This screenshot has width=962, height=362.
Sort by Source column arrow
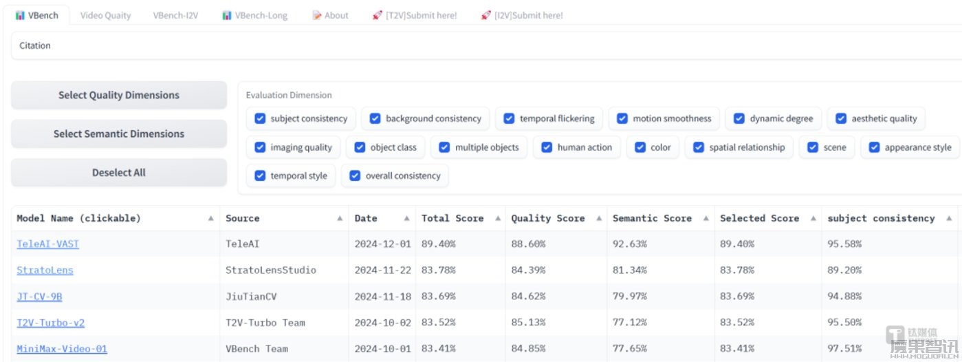click(340, 218)
